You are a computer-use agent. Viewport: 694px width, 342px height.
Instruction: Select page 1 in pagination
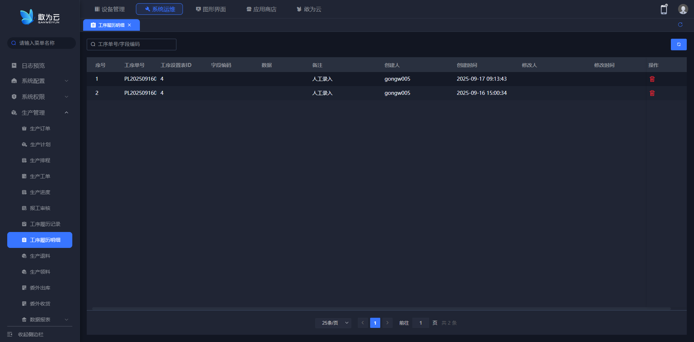375,323
